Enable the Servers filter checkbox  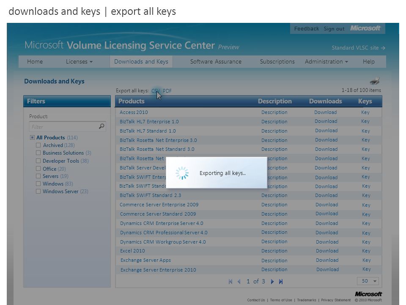point(38,176)
